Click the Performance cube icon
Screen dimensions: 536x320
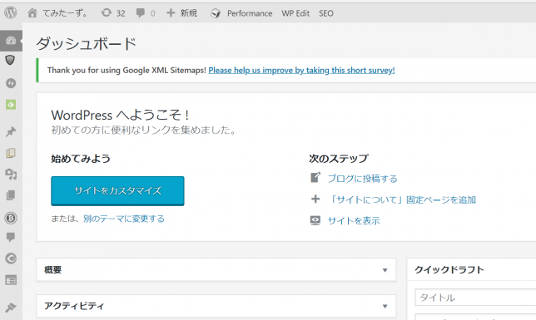pos(216,13)
